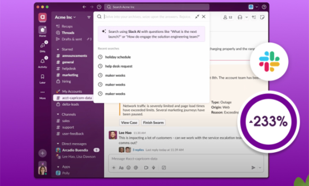Collapse the Direct messages section

[x=58, y=144]
